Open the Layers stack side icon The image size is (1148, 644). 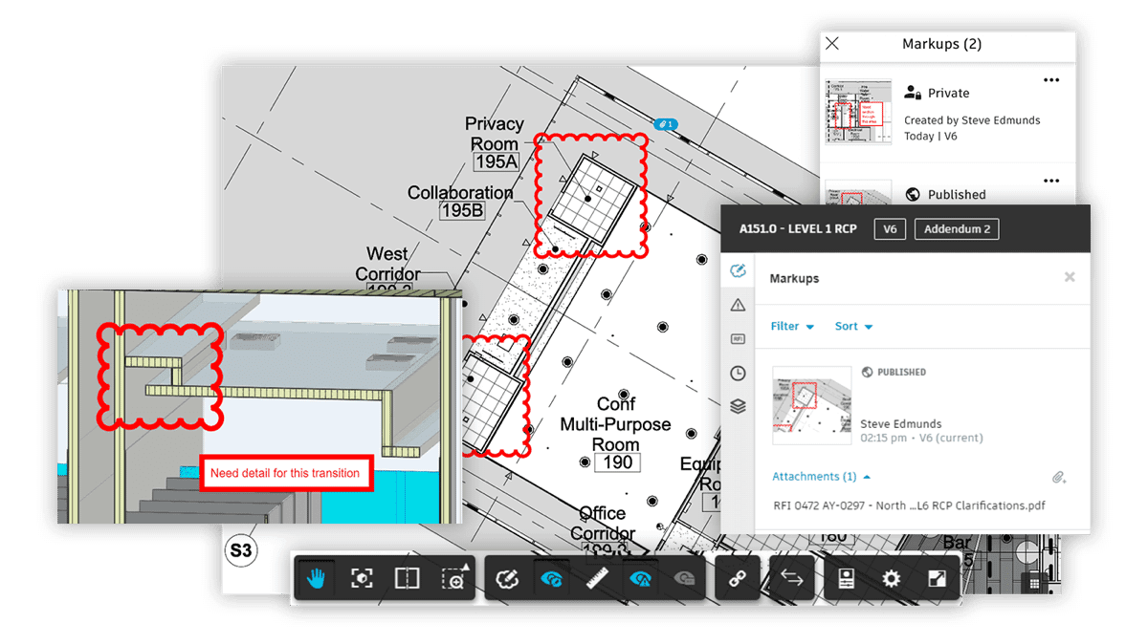738,407
